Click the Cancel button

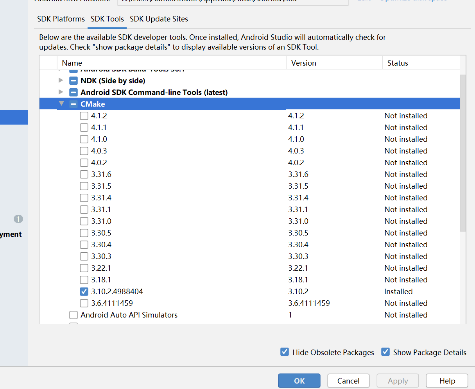(x=348, y=381)
